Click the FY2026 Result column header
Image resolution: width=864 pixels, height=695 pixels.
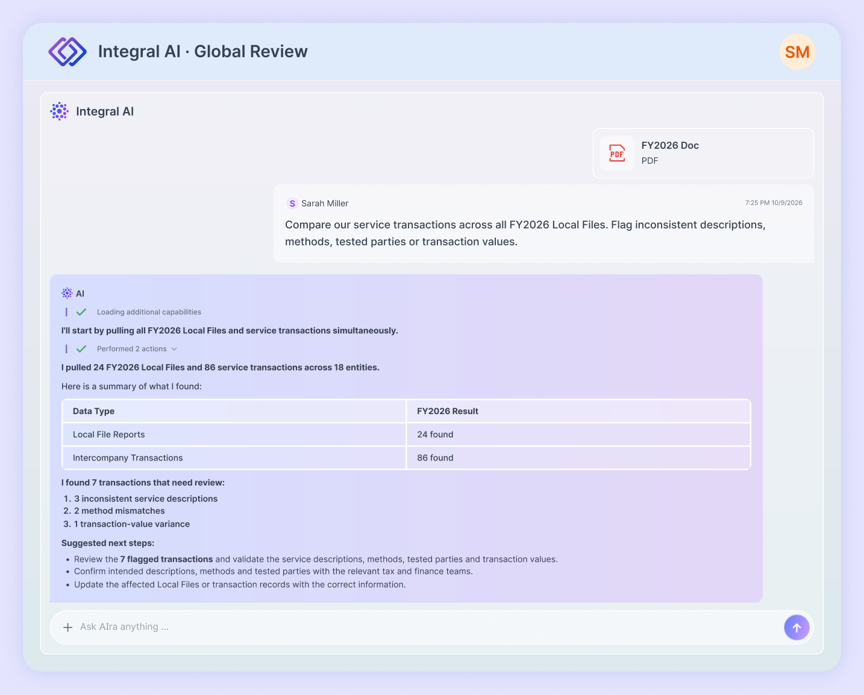[578, 411]
